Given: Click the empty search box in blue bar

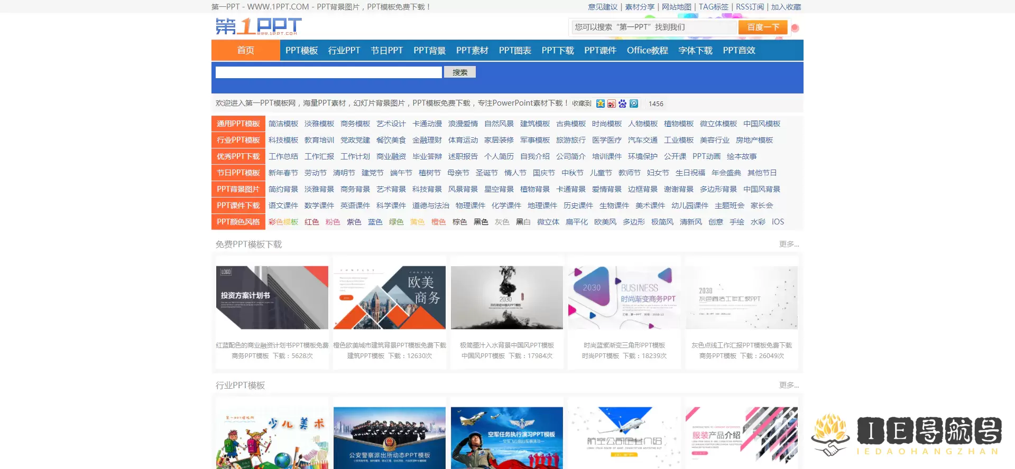Looking at the screenshot, I should pyautogui.click(x=328, y=72).
